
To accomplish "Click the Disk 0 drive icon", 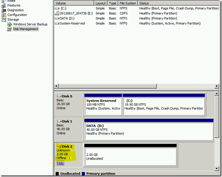I will point(59,96).
